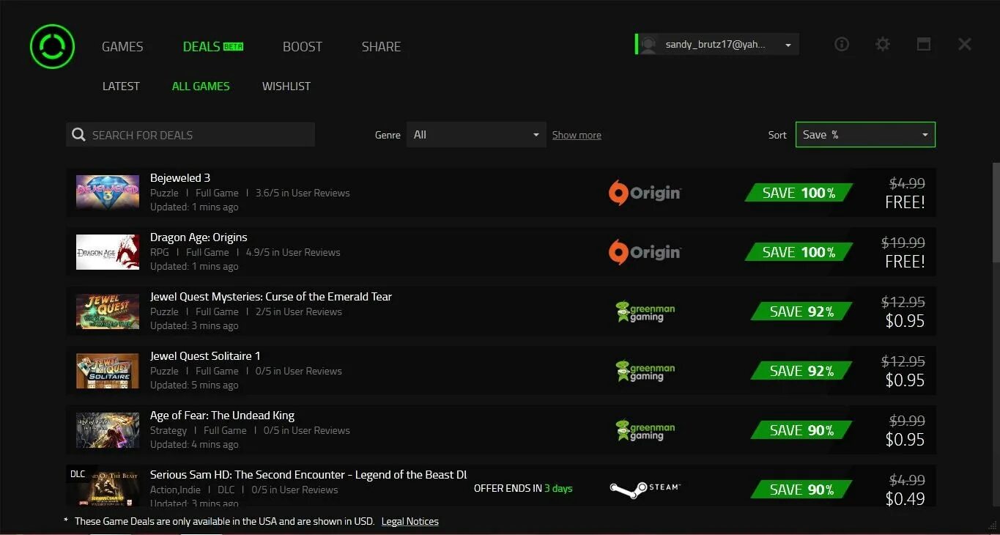Click SAVE 100% badge for Bejeweled 3

(x=799, y=193)
